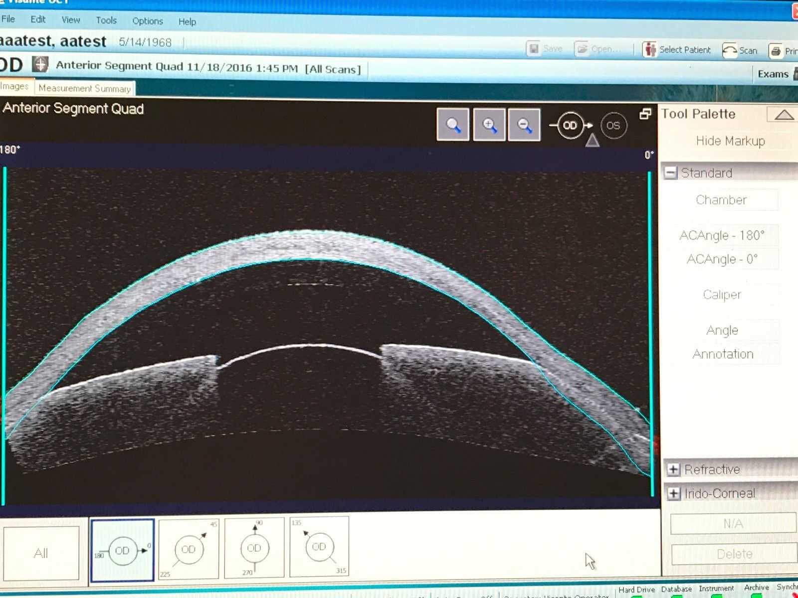Start a new Scan
The image size is (798, 598).
point(740,50)
